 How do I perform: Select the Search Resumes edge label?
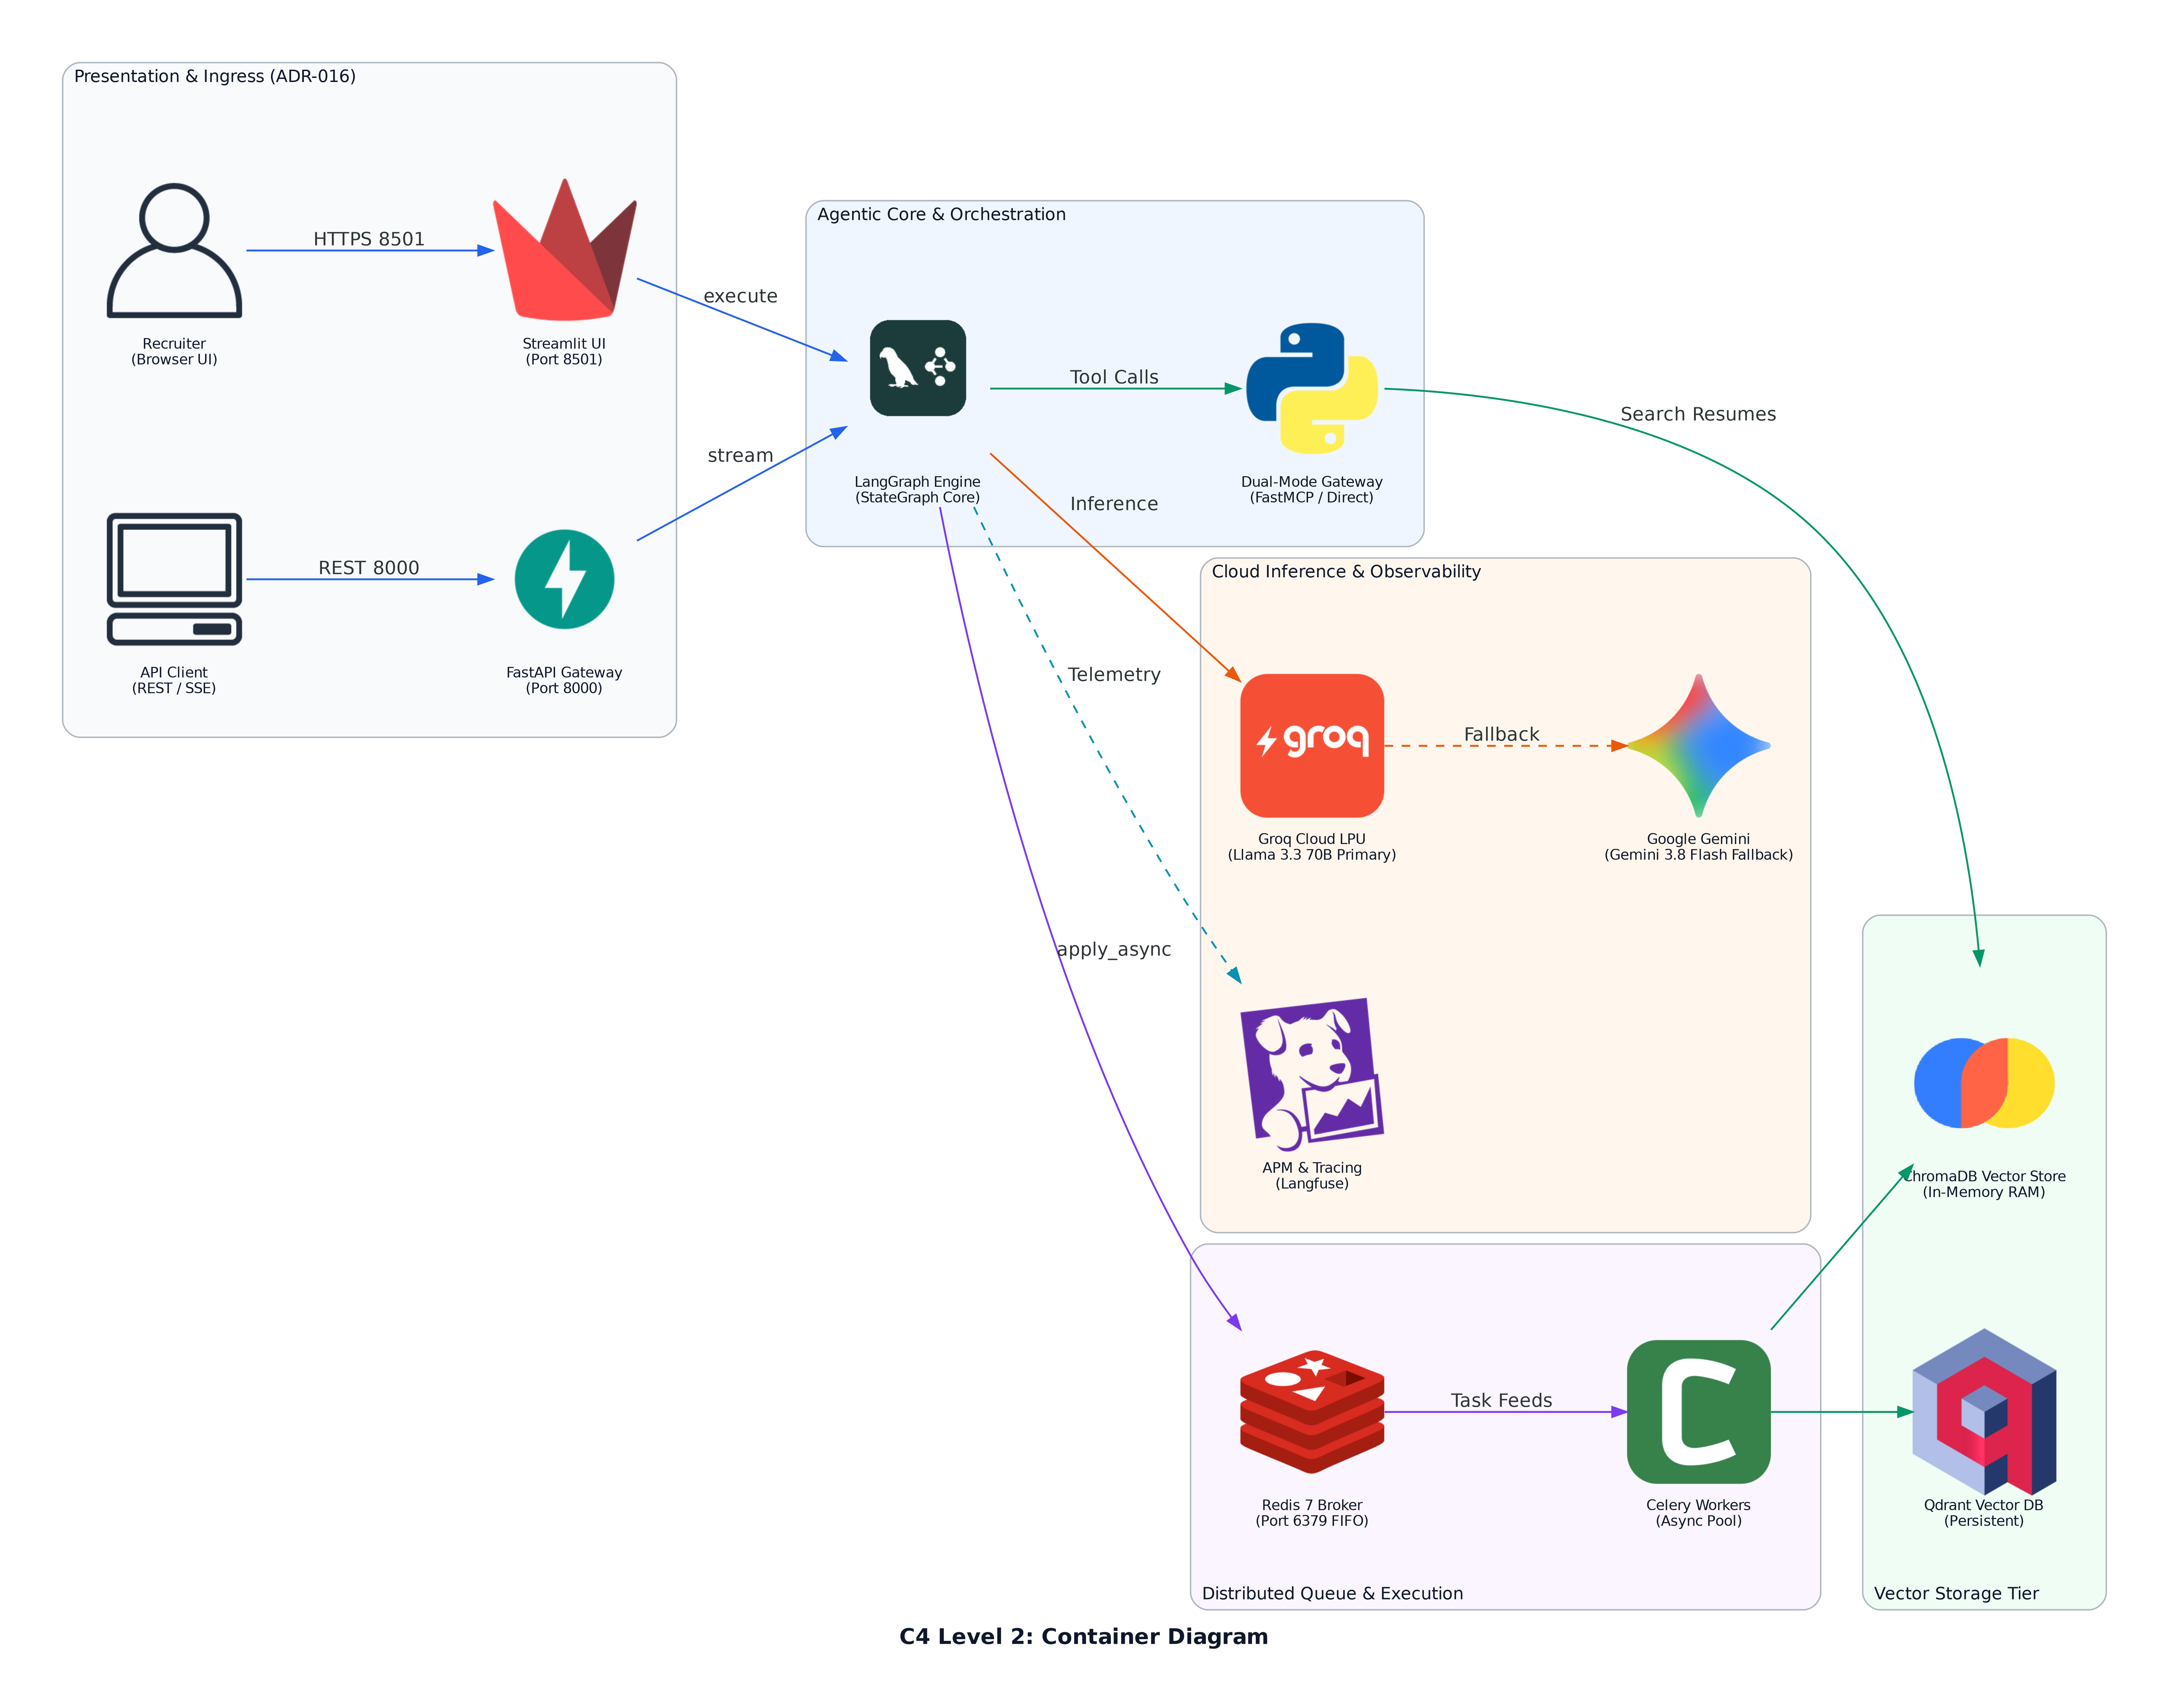click(1698, 414)
